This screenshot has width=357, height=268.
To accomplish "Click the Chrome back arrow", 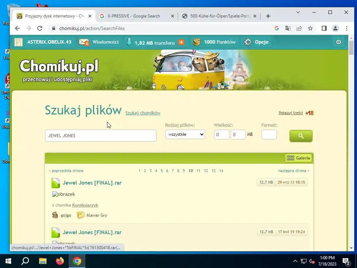I will (x=17, y=28).
